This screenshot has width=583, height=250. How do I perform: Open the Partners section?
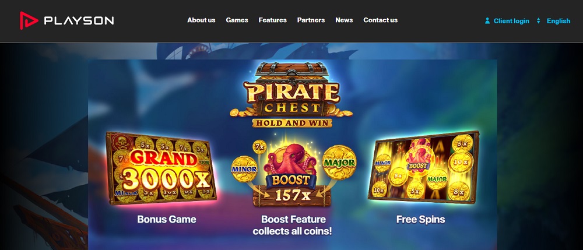(x=311, y=20)
